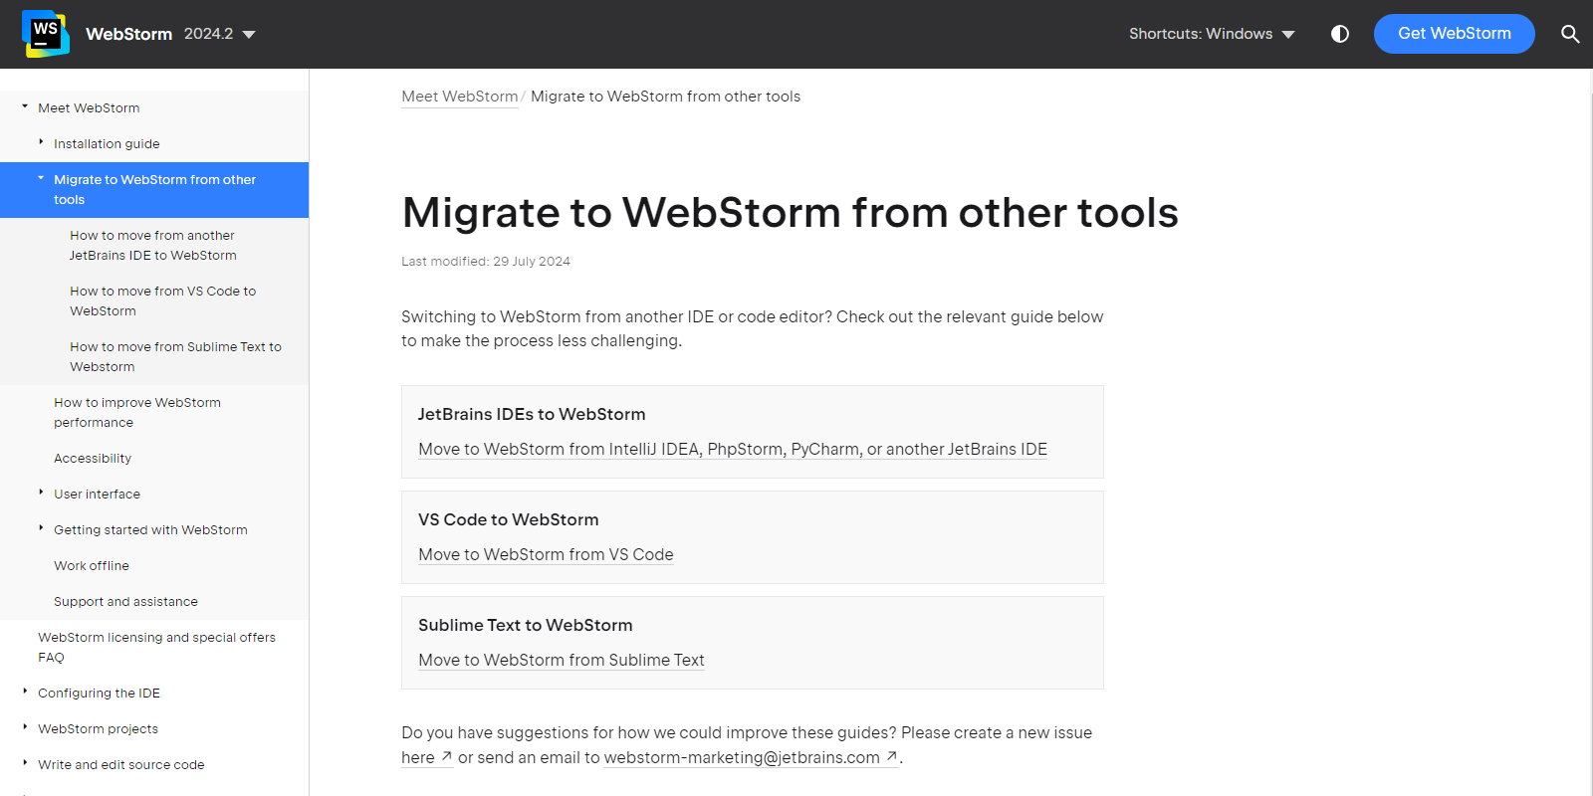Open the 2024.2 version dropdown

coord(220,34)
